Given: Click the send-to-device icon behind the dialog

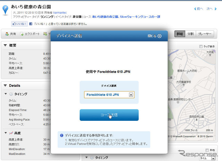Looking at the screenshot, I should tap(45, 34).
